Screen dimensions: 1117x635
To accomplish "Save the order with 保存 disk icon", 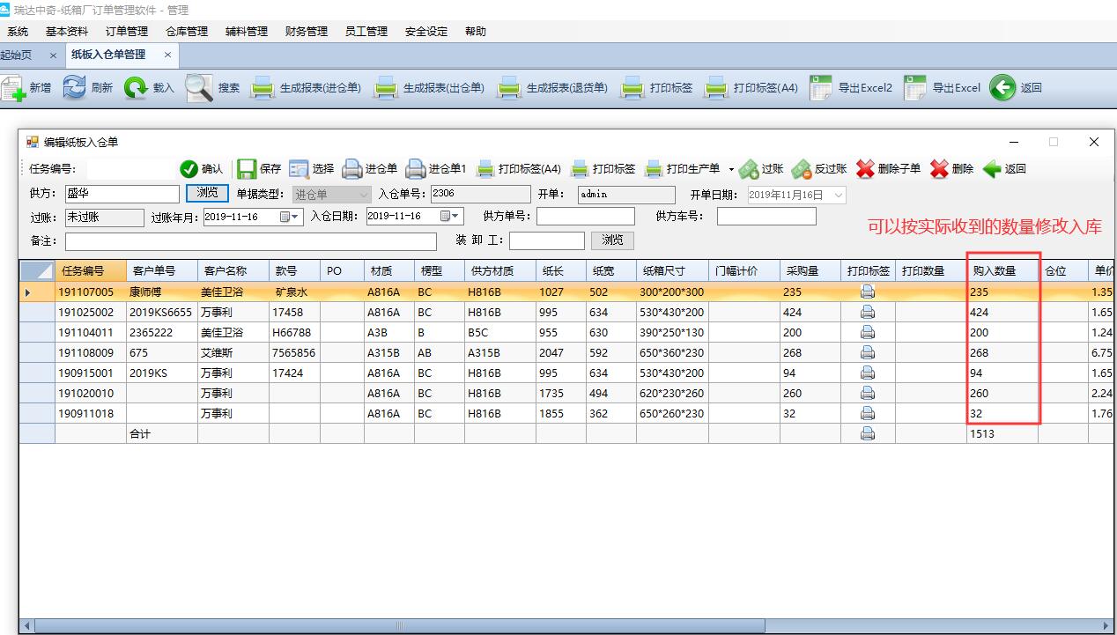I will (x=247, y=169).
